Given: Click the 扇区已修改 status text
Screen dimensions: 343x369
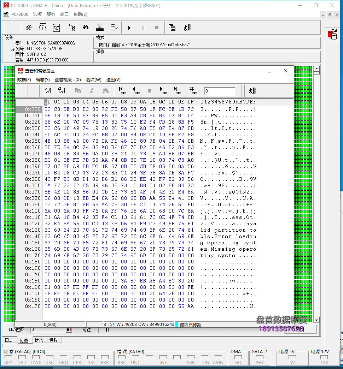Looking at the screenshot, I should (x=191, y=325).
